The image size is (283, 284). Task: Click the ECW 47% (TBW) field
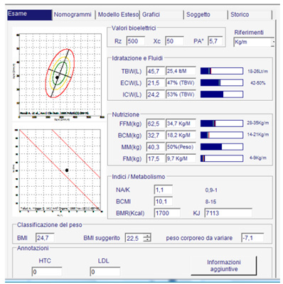[x=181, y=82]
